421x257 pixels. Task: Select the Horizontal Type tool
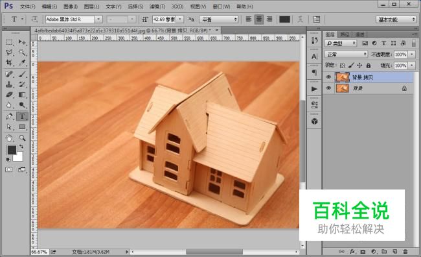point(22,117)
